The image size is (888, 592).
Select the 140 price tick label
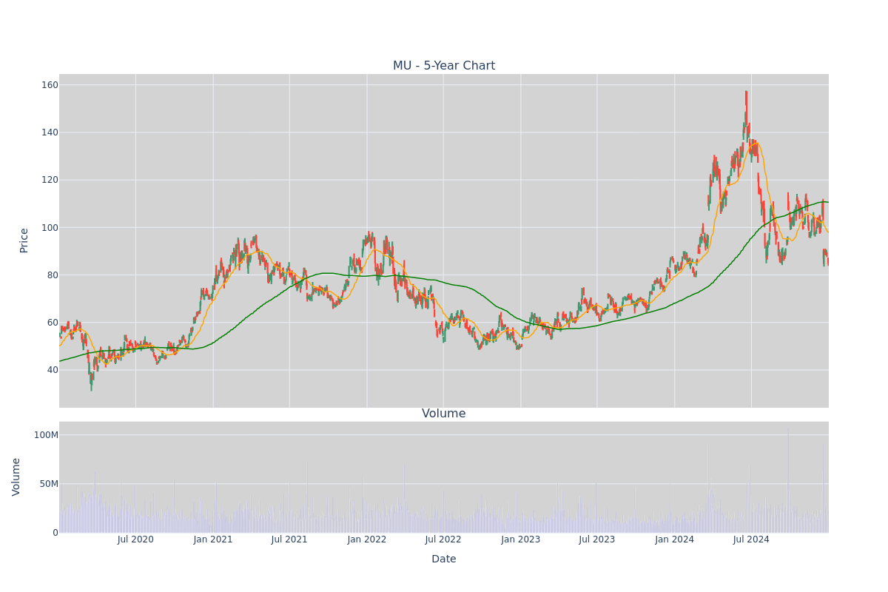tap(49, 132)
